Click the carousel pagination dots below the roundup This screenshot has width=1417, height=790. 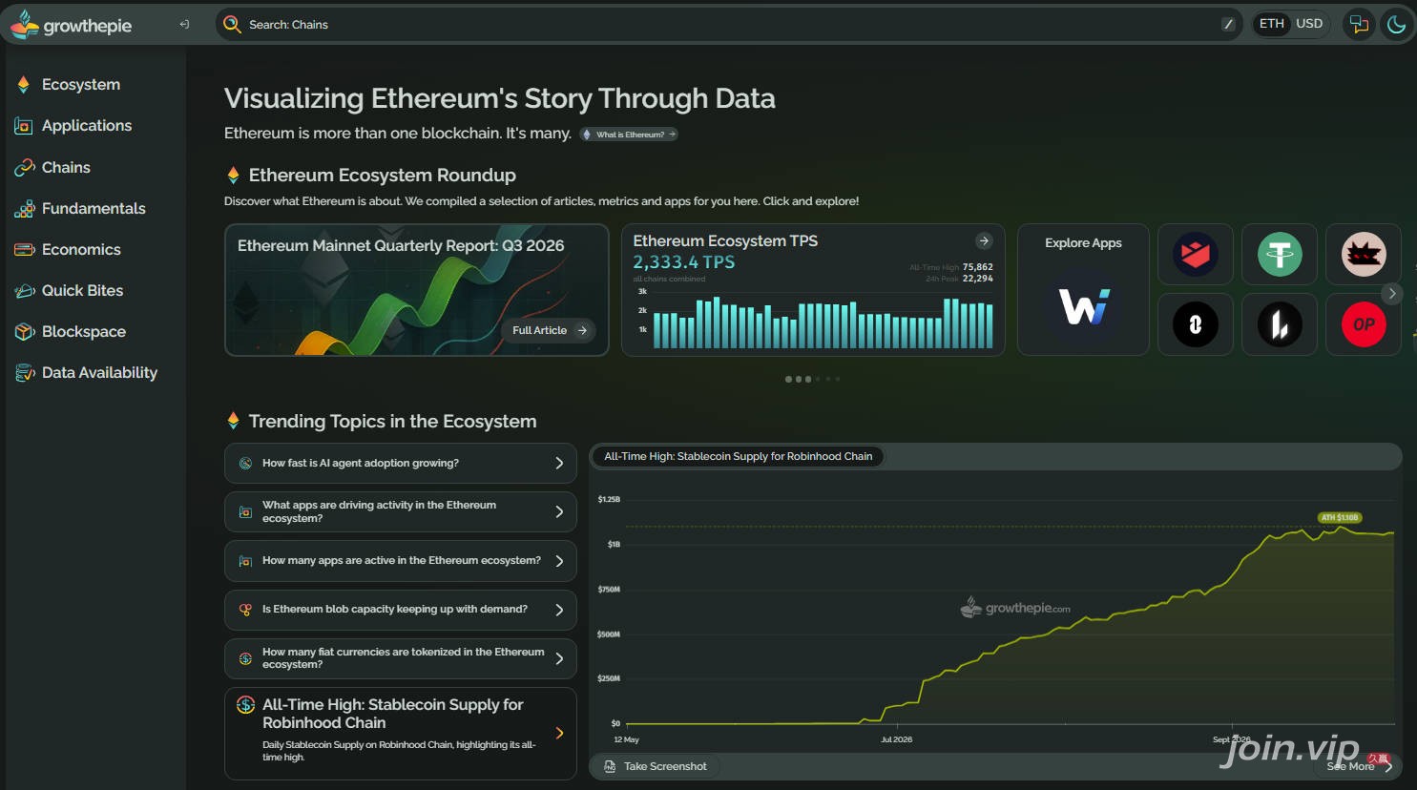813,380
